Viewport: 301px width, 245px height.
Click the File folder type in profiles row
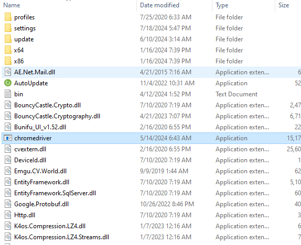(x=229, y=17)
